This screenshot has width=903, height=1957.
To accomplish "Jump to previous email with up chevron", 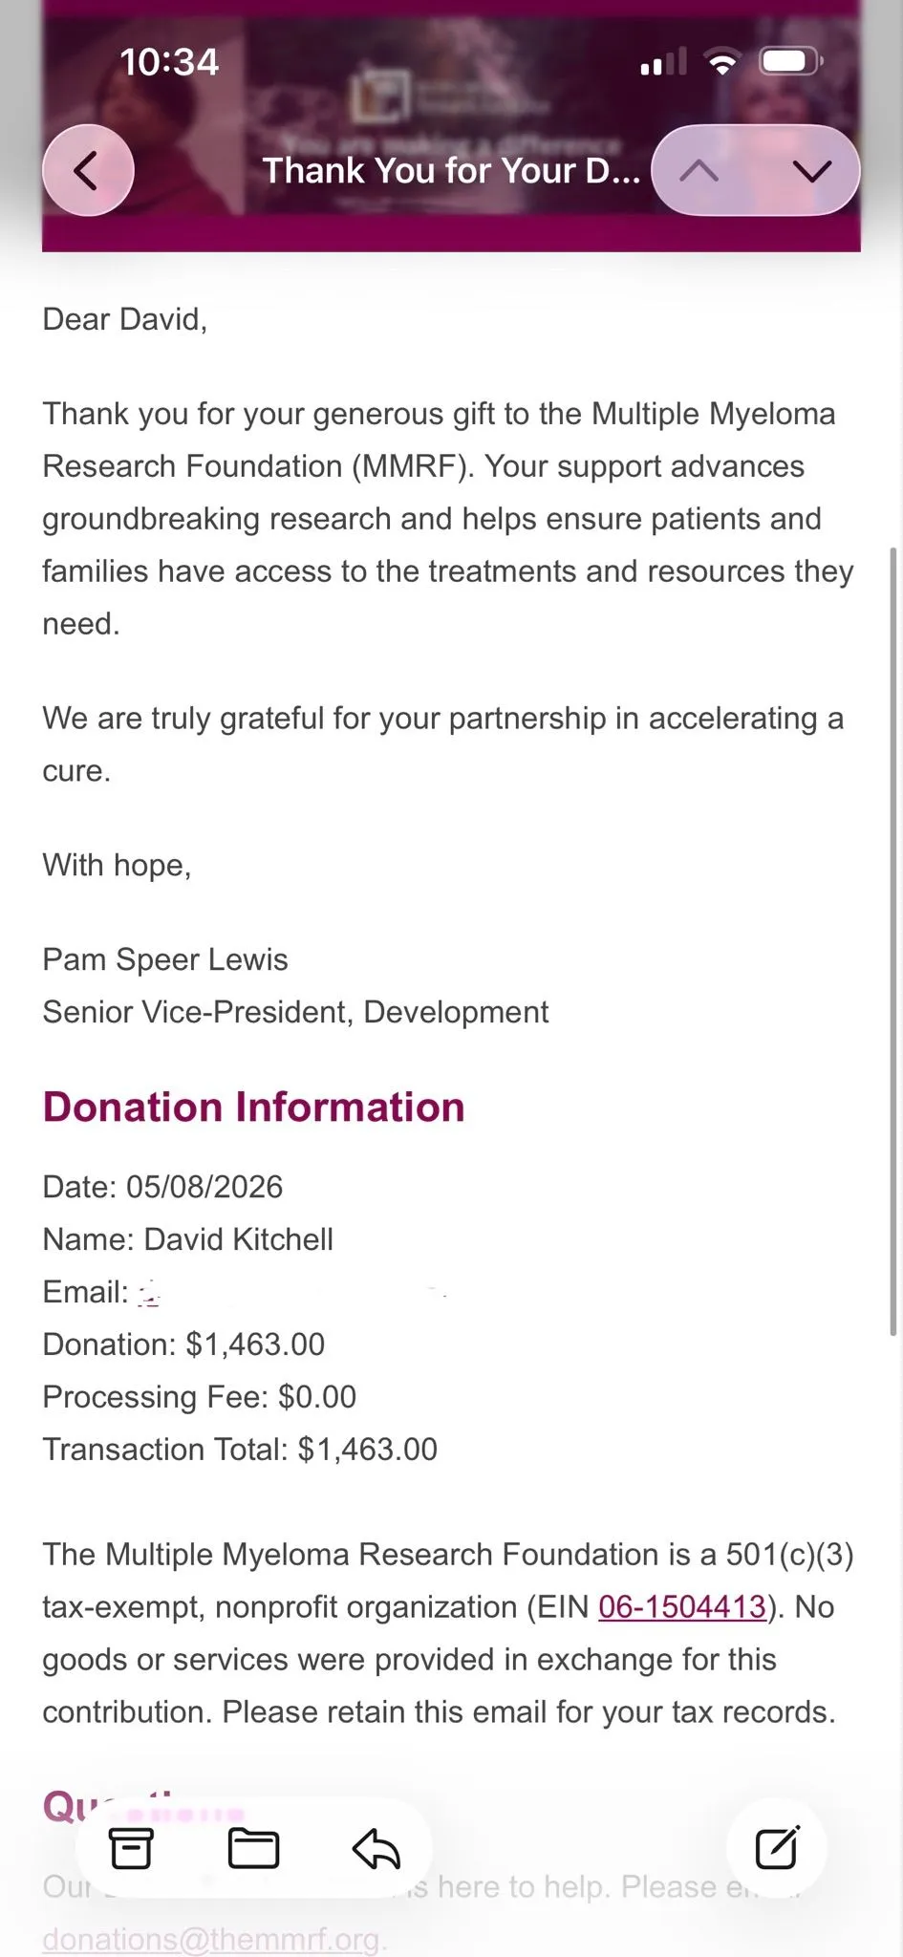I will click(x=699, y=171).
